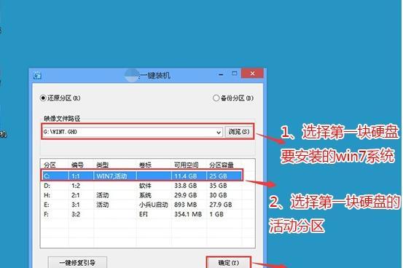Click the 浏览 (S) browse button
Screen dimensions: 403x268
(x=239, y=132)
